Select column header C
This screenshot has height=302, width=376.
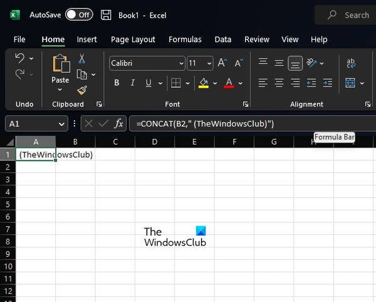tap(115, 142)
